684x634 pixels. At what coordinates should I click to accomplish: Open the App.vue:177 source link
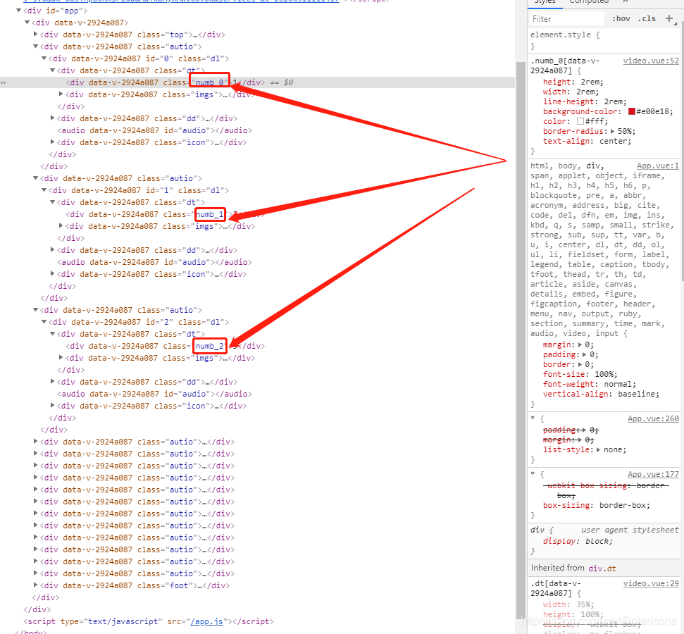(x=654, y=474)
